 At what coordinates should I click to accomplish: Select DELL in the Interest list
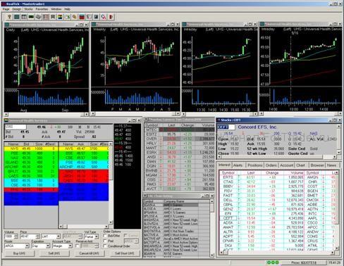point(228,200)
